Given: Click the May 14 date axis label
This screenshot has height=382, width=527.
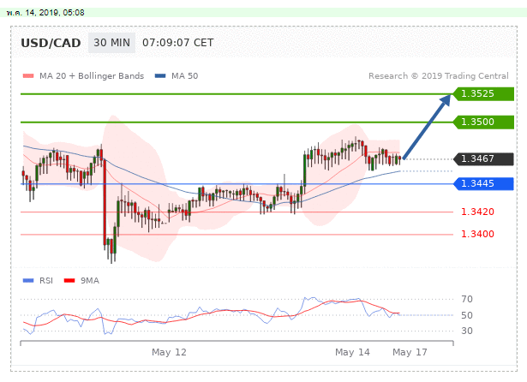Looking at the screenshot, I should 352,352.
